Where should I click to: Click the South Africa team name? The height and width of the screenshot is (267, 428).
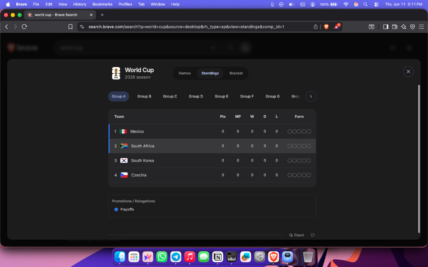pyautogui.click(x=143, y=146)
